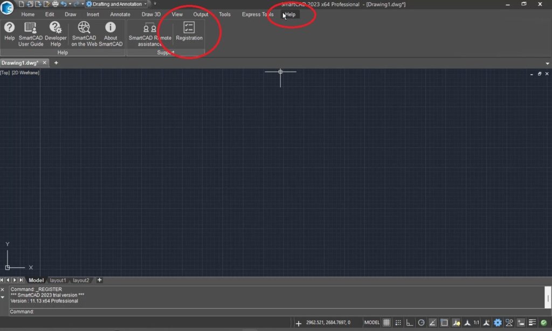Open SmartCAD User Guide
552x331 pixels.
(x=31, y=33)
